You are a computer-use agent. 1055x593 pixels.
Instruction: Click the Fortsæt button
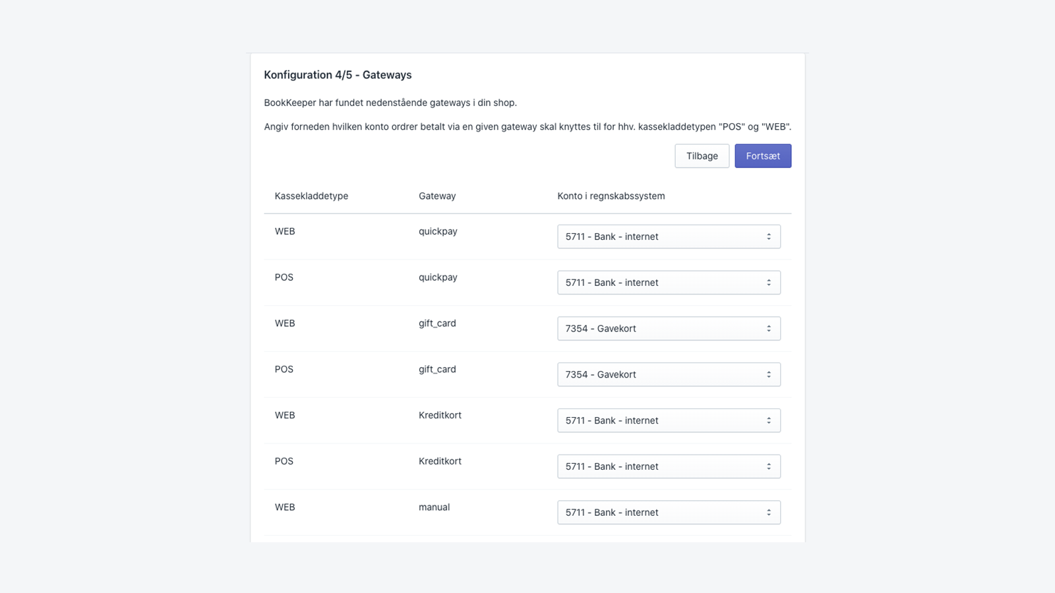click(x=763, y=156)
